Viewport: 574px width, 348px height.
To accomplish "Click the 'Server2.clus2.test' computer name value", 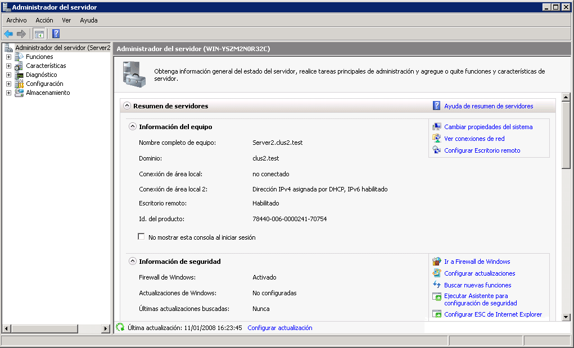I will (278, 143).
